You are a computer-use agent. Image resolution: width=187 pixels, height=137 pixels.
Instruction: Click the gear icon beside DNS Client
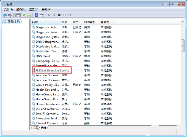[x=33, y=56]
